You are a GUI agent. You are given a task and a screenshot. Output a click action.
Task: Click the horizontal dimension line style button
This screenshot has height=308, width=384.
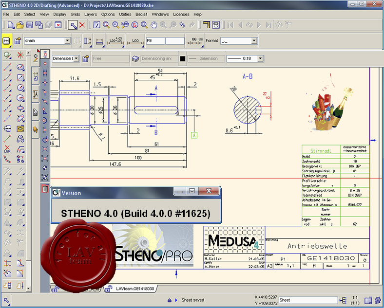[x=99, y=41]
